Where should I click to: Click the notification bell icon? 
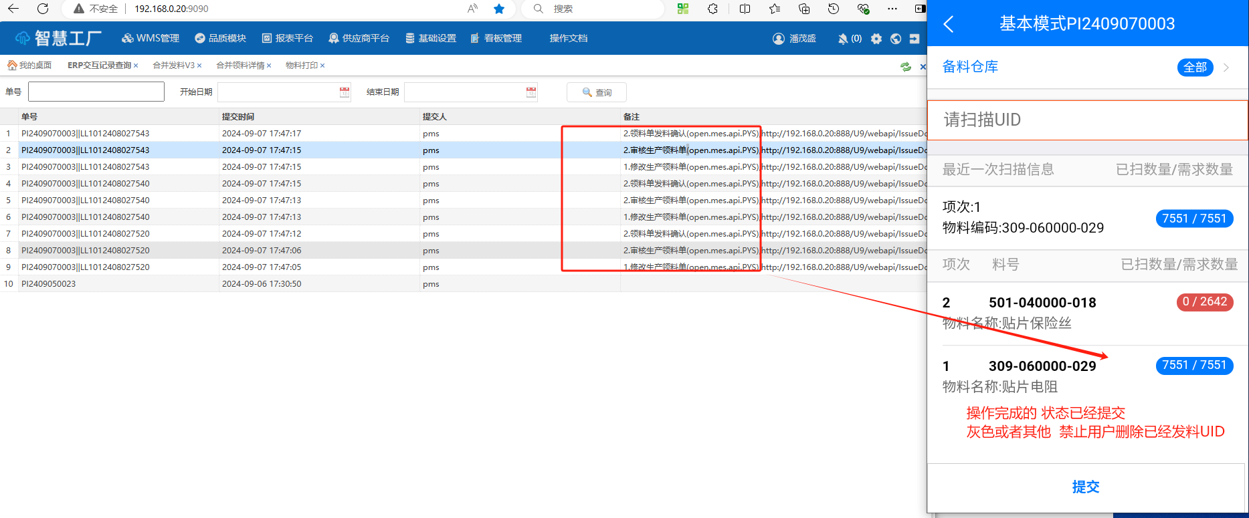pyautogui.click(x=843, y=39)
